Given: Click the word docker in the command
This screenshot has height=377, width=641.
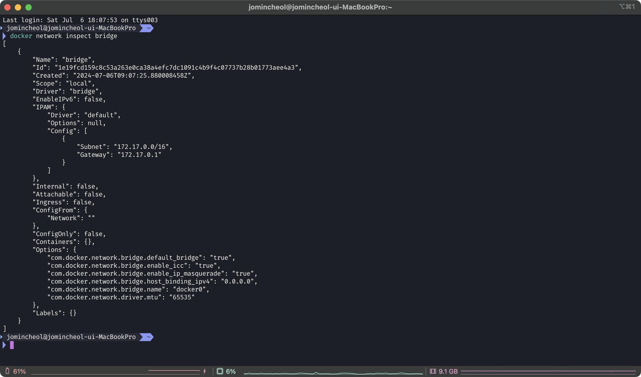Looking at the screenshot, I should (21, 36).
